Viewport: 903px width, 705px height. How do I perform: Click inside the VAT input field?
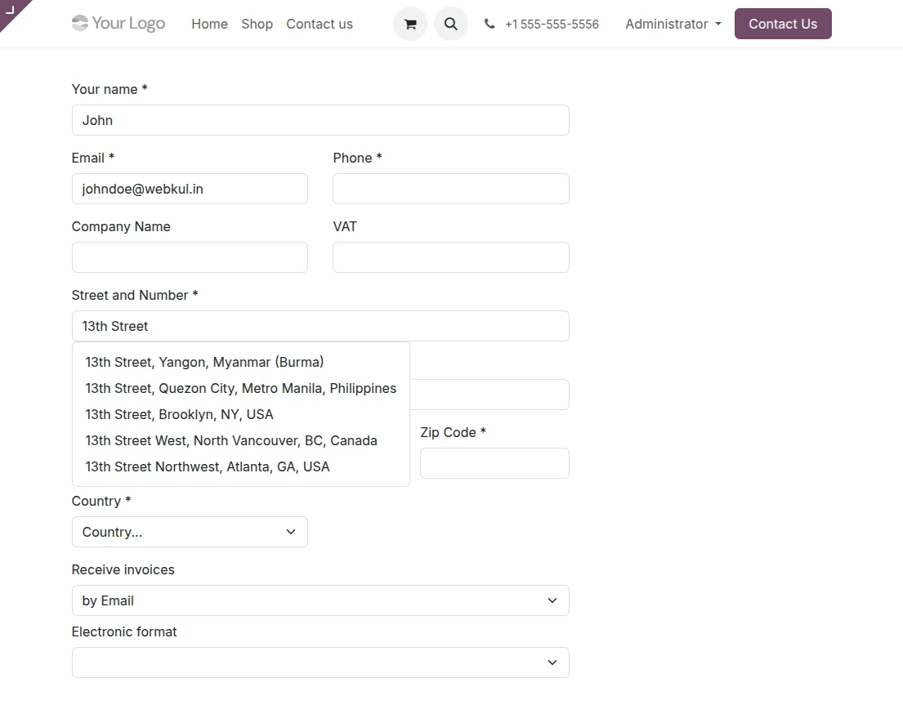(450, 257)
